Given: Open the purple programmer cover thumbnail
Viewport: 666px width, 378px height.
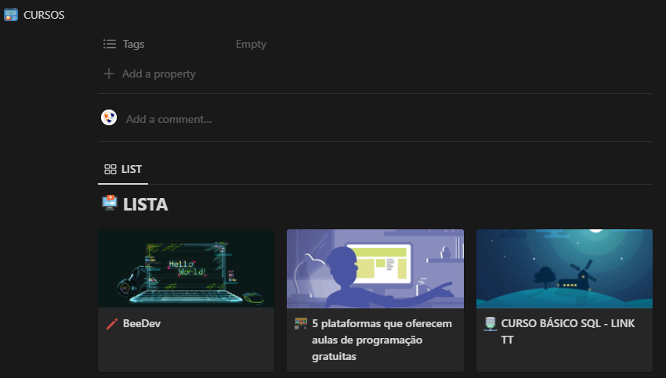Looking at the screenshot, I should pos(375,268).
